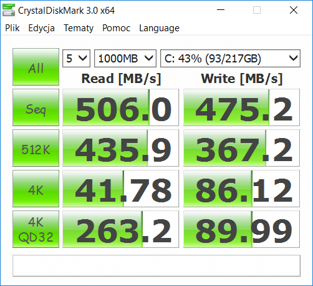
Task: Click the empty comment field at bottom
Action: tap(156, 265)
